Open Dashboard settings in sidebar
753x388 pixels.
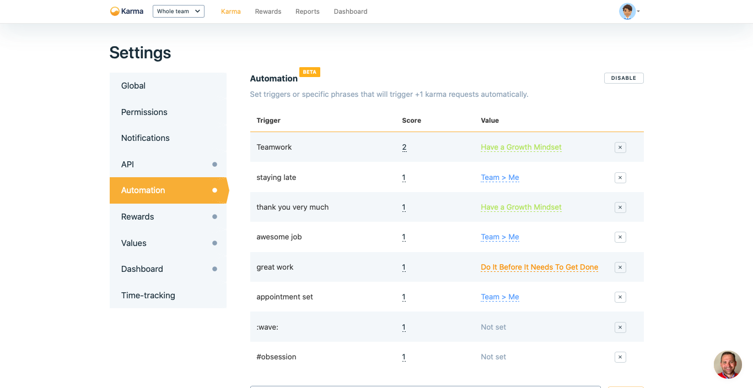click(168, 269)
